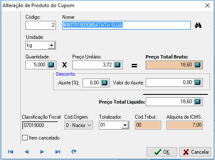Open calculator for Valor do Ajuste
This screenshot has width=215, height=160.
pos(197,82)
